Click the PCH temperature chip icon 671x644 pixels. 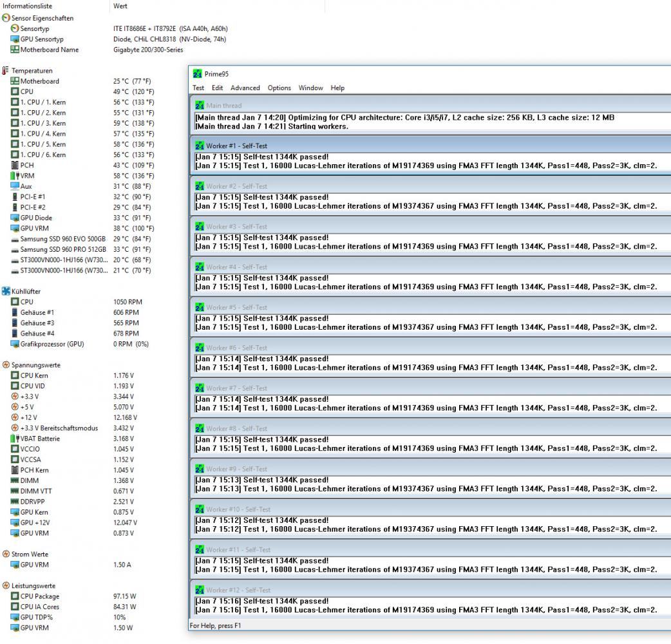(15, 165)
